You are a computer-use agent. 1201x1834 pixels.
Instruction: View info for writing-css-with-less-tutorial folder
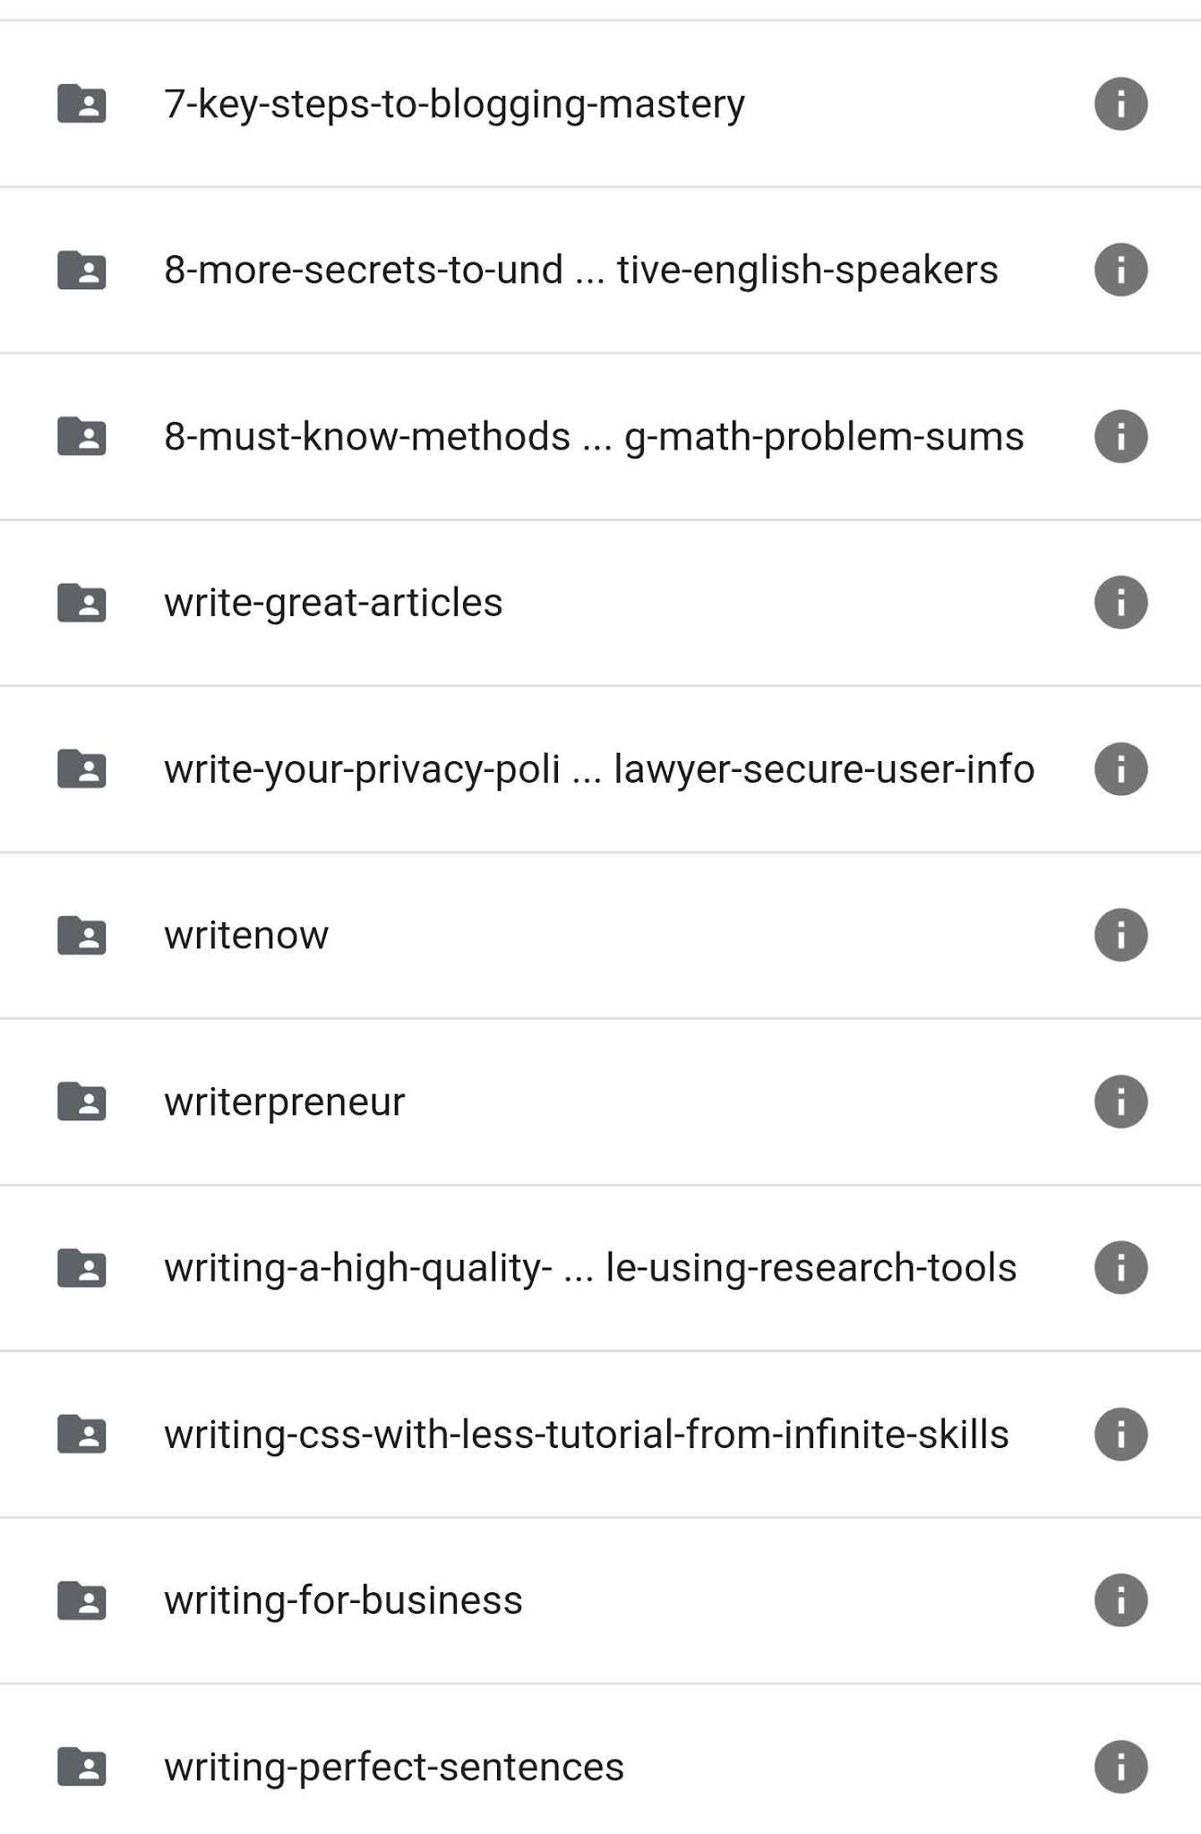pyautogui.click(x=1120, y=1434)
